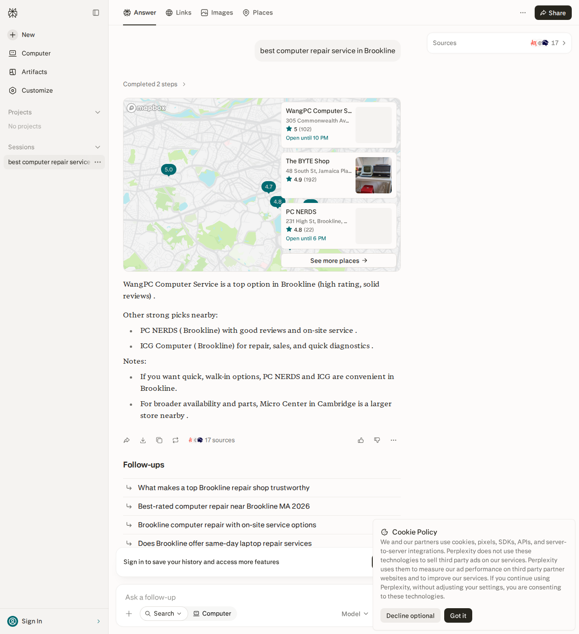The height and width of the screenshot is (634, 579).
Task: Click the Ask a follow-up input field
Action: [244, 597]
